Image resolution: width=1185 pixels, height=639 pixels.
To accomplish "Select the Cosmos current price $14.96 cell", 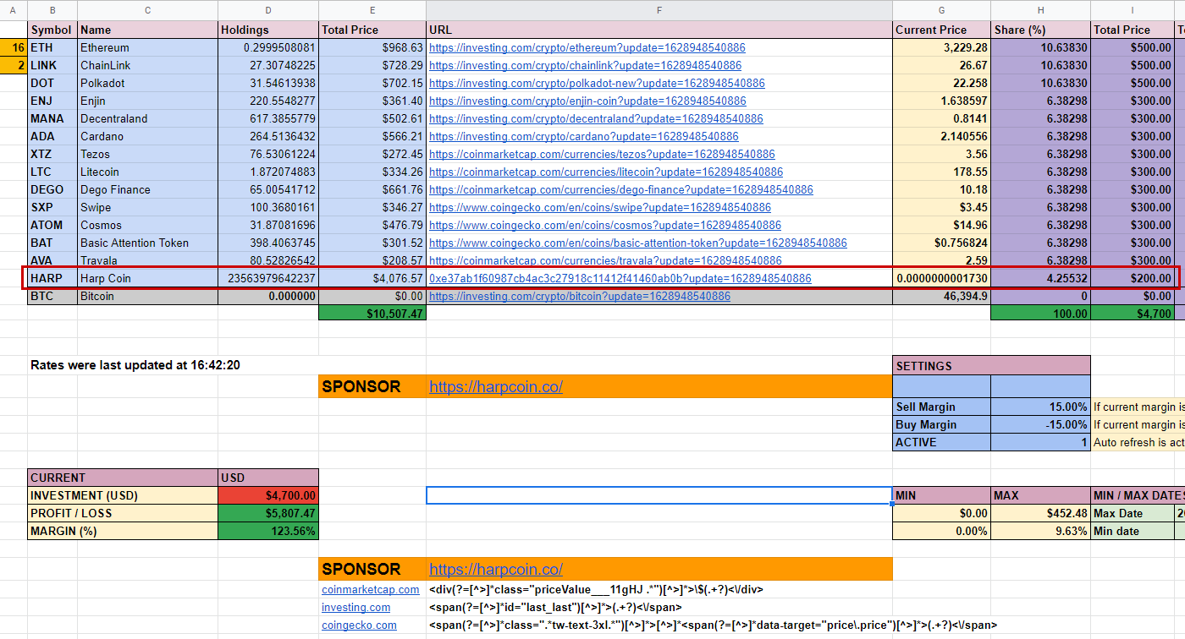I will pos(942,226).
